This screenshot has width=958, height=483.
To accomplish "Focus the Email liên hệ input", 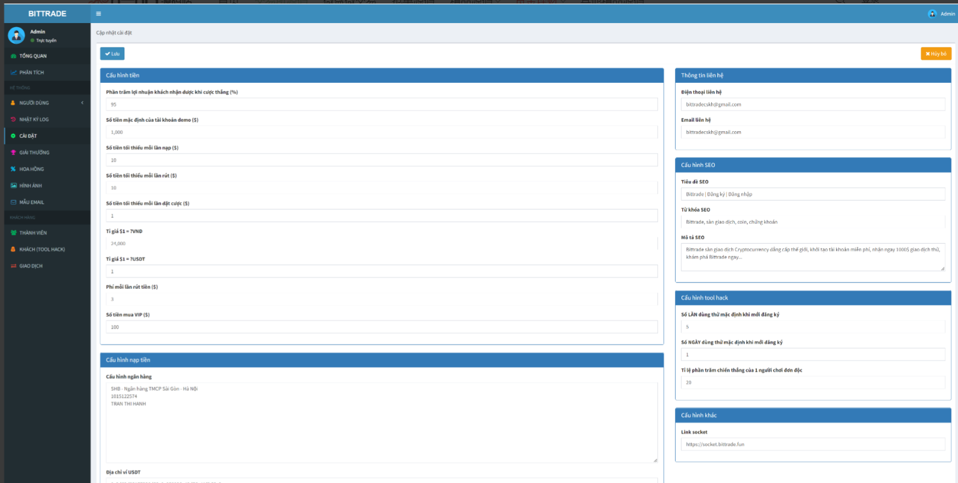I will (x=812, y=133).
